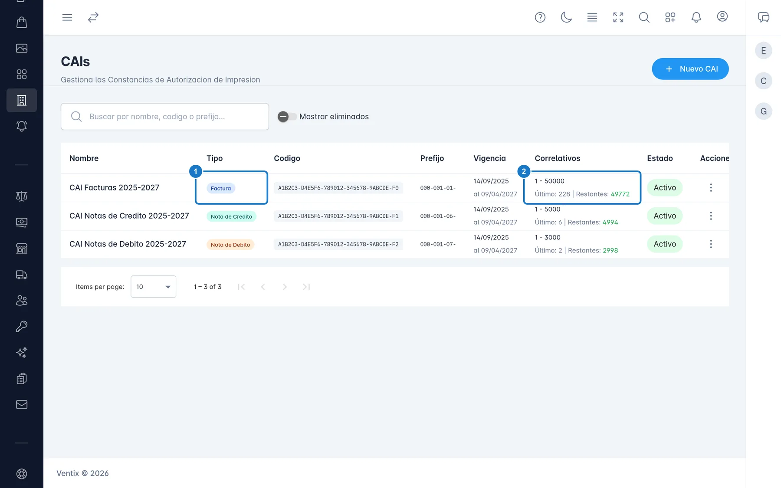The height and width of the screenshot is (488, 781).
Task: Open the lines list icon in the top bar
Action: tap(592, 17)
